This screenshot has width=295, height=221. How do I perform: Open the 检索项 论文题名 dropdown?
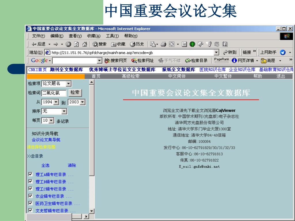(69, 84)
